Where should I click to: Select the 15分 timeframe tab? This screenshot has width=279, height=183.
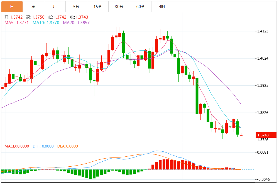pyautogui.click(x=97, y=7)
